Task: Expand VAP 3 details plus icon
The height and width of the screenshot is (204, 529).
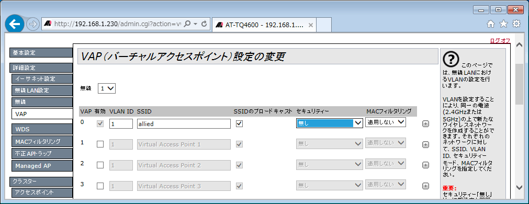Action: click(426, 186)
